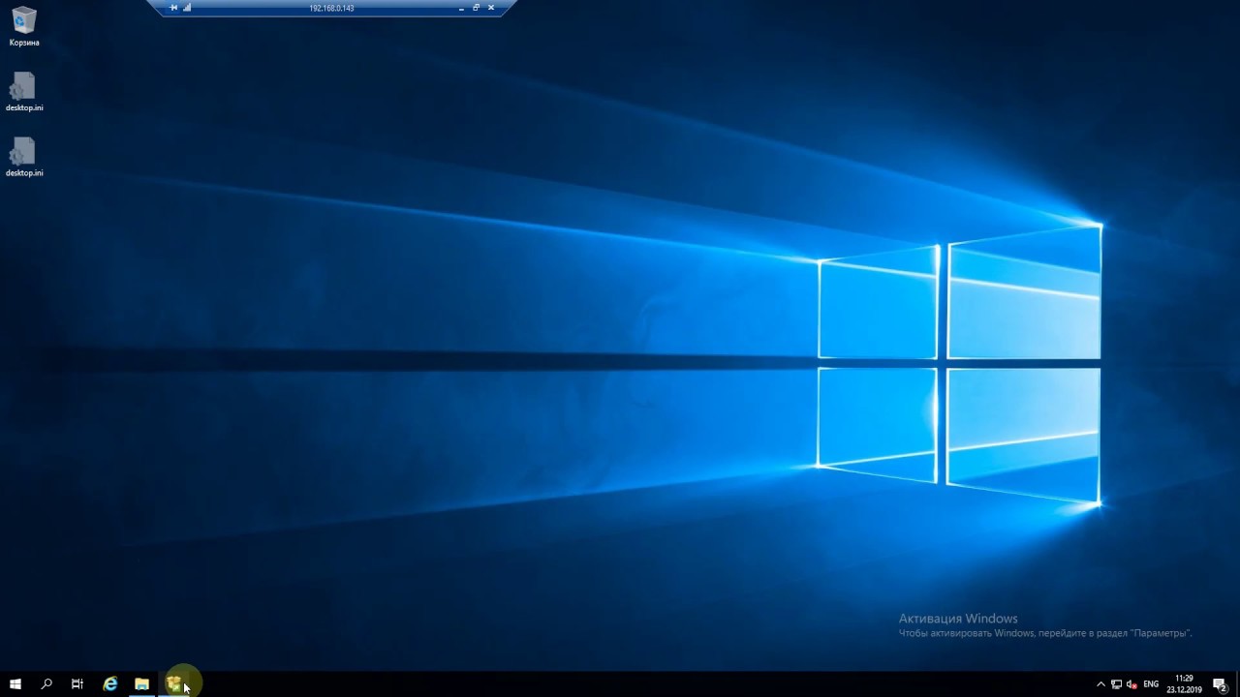The width and height of the screenshot is (1240, 697).
Task: Open the Action Center notifications icon
Action: 1220,684
